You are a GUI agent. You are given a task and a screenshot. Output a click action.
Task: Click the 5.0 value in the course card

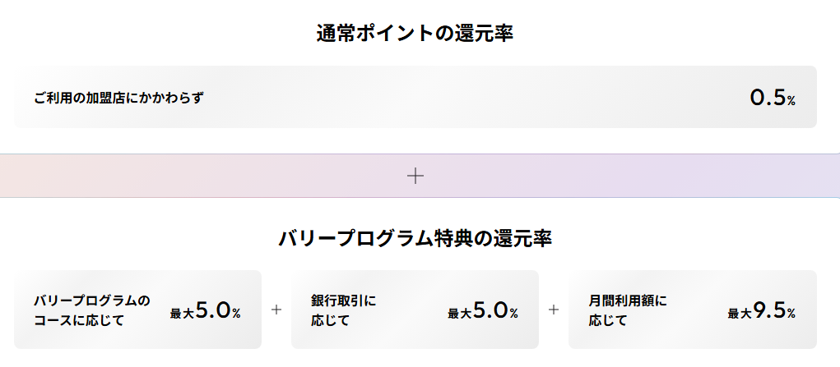coord(212,311)
